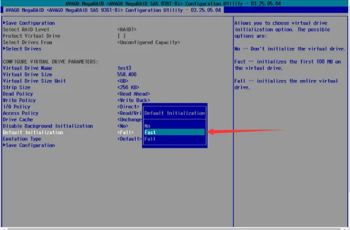Select the Drive Cache label

[x=18, y=120]
